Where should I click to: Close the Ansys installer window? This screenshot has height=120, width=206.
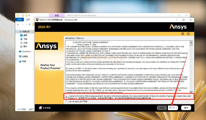pos(191,20)
